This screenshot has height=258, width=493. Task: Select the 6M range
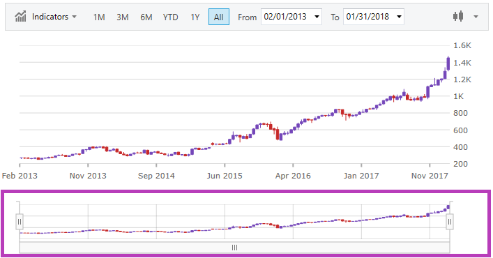click(146, 17)
